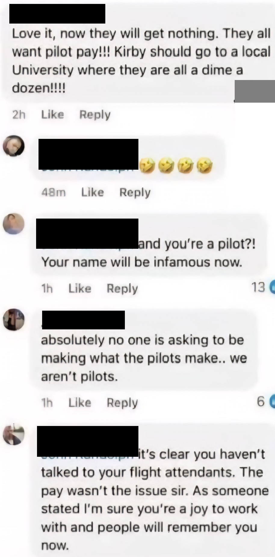
Task: Reply to the laughing emoji comment
Action: [135, 192]
